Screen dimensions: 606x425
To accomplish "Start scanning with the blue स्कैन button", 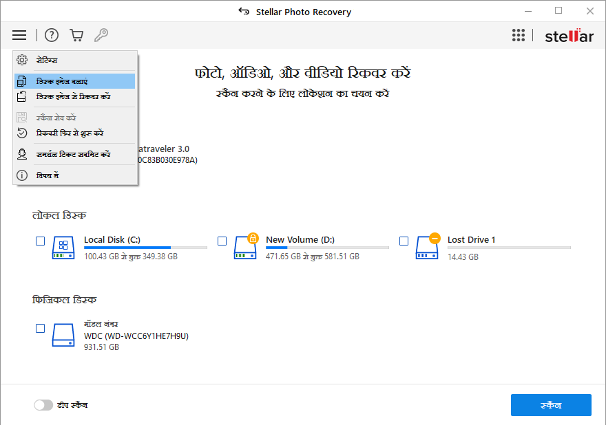I will point(551,405).
